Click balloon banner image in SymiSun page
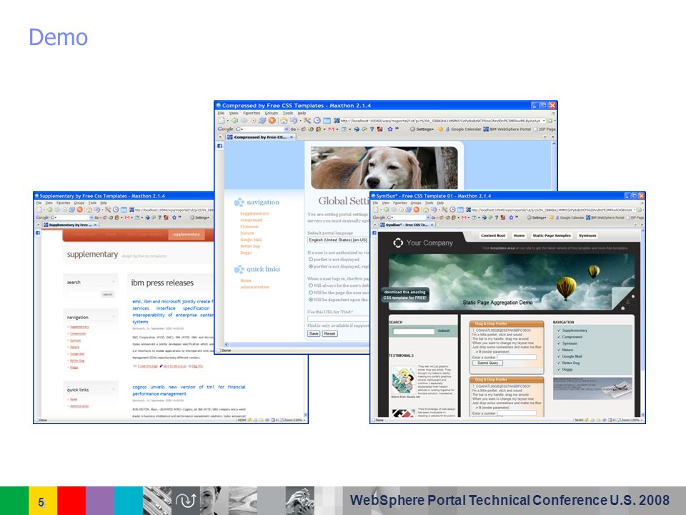The height and width of the screenshot is (515, 686). [512, 282]
